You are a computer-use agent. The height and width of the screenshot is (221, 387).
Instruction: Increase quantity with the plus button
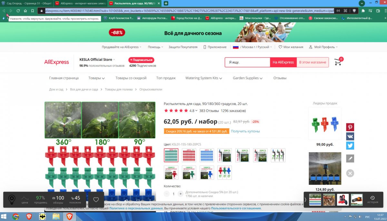(x=180, y=194)
